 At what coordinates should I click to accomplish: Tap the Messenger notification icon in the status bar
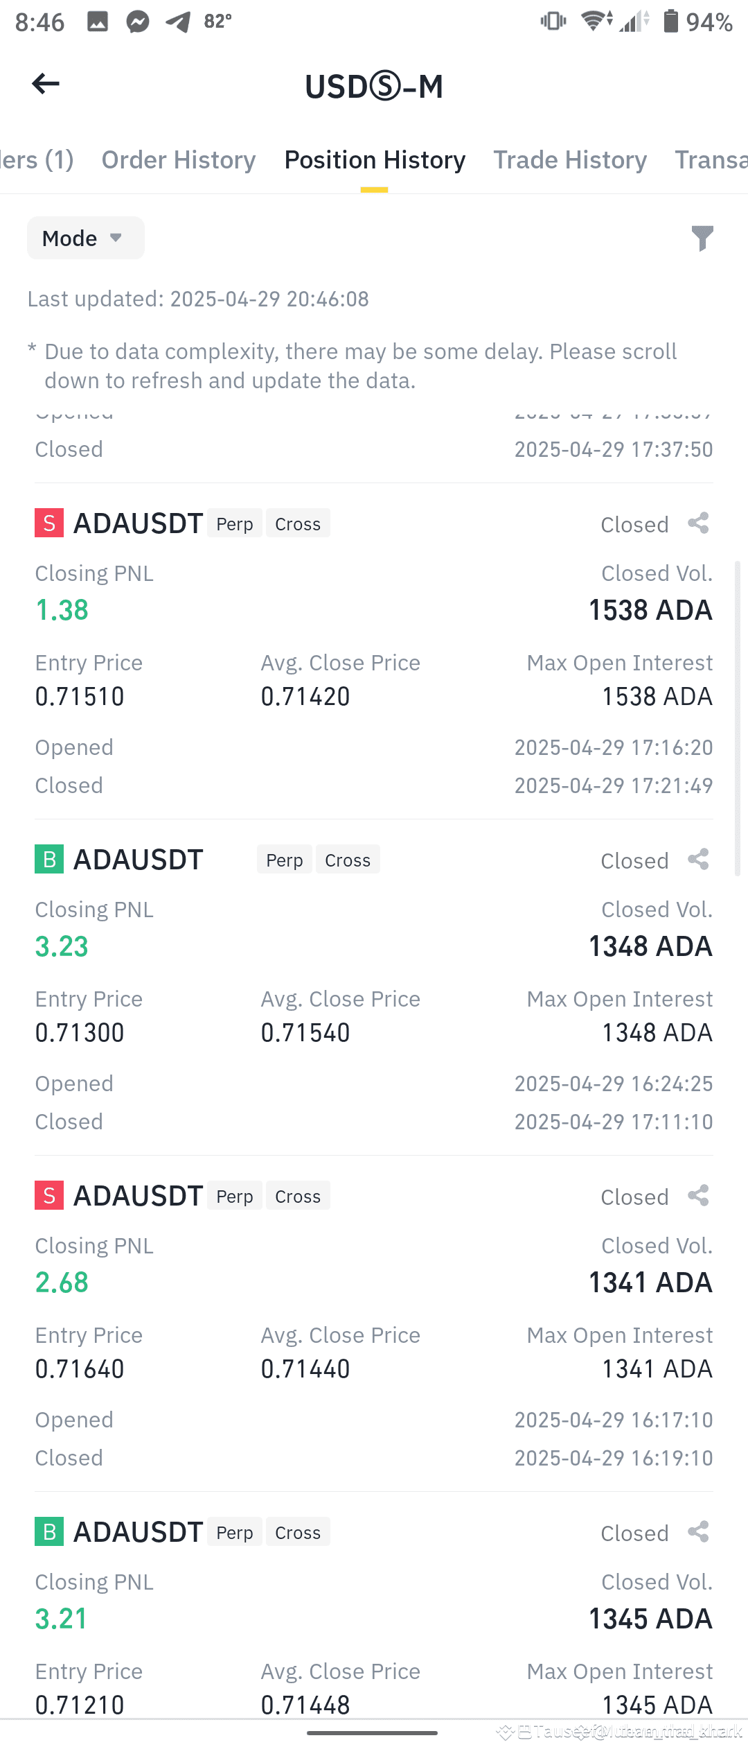138,22
